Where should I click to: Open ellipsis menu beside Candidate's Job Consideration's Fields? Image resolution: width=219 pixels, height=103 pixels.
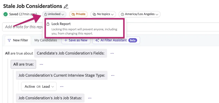pos(112,53)
